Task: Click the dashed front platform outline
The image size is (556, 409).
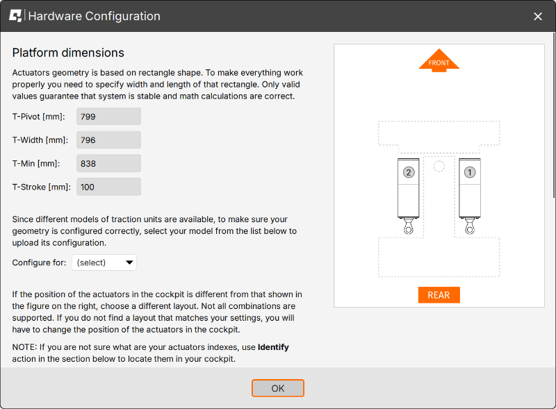Action: [439, 133]
